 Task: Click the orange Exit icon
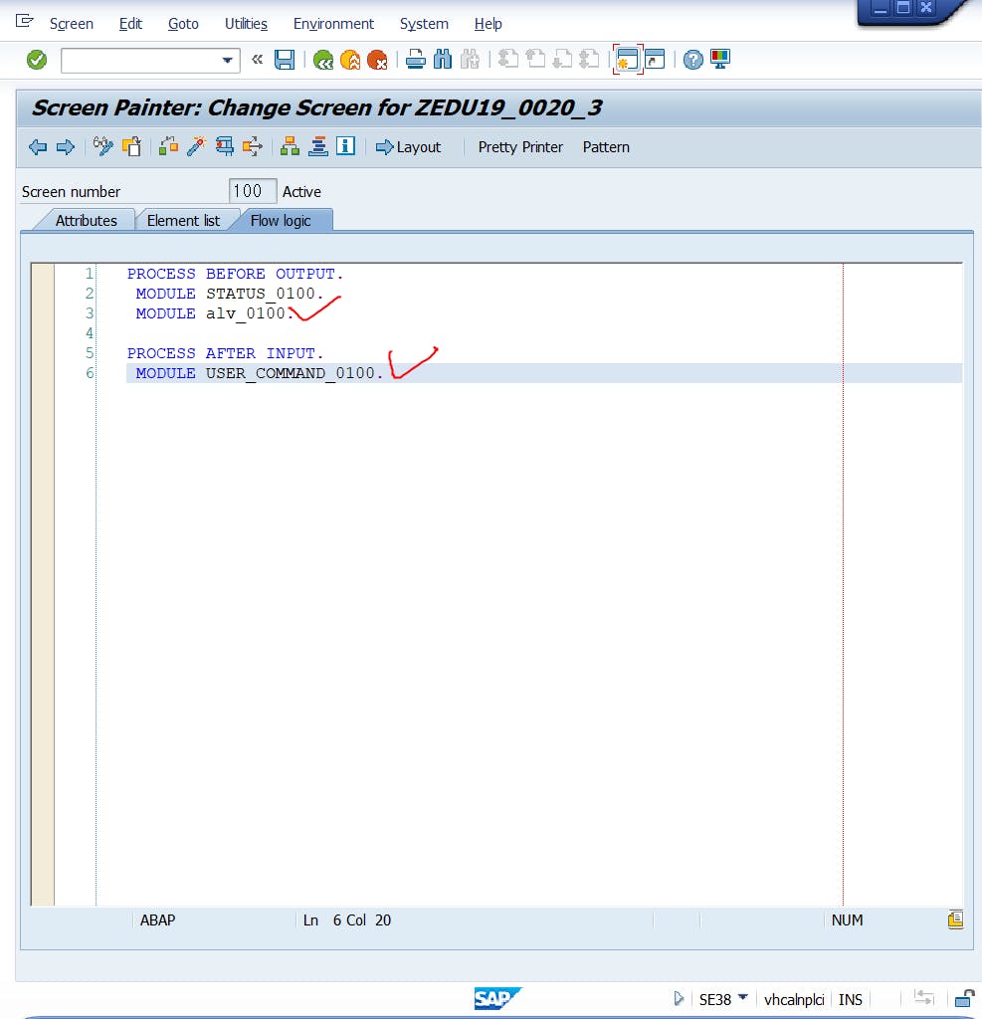[x=350, y=60]
